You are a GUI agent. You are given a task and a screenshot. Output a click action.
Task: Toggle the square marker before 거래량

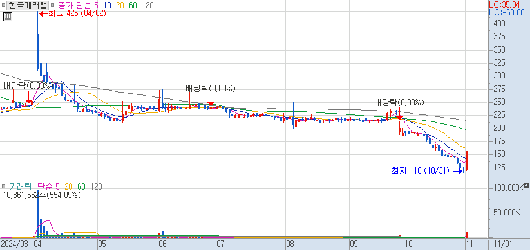pos(3,186)
